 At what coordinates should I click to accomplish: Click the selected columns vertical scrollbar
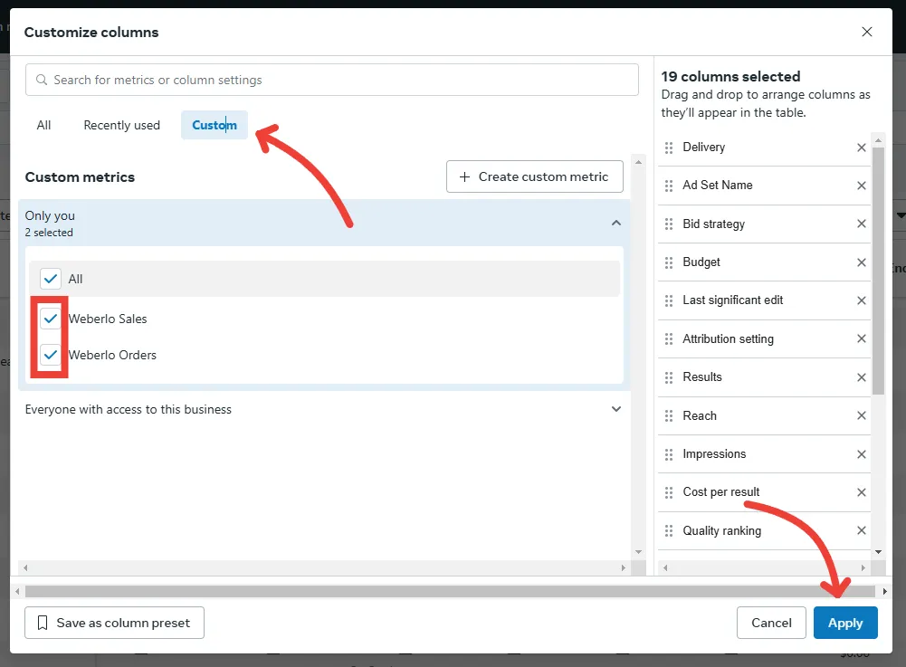coord(878,271)
